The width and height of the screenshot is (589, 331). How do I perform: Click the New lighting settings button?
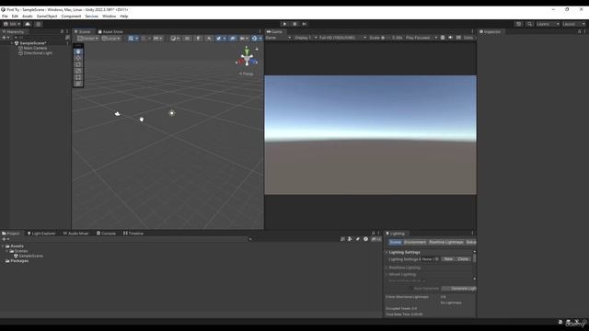[448, 259]
